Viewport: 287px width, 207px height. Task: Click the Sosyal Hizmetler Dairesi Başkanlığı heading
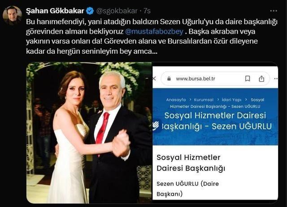pos(191,163)
